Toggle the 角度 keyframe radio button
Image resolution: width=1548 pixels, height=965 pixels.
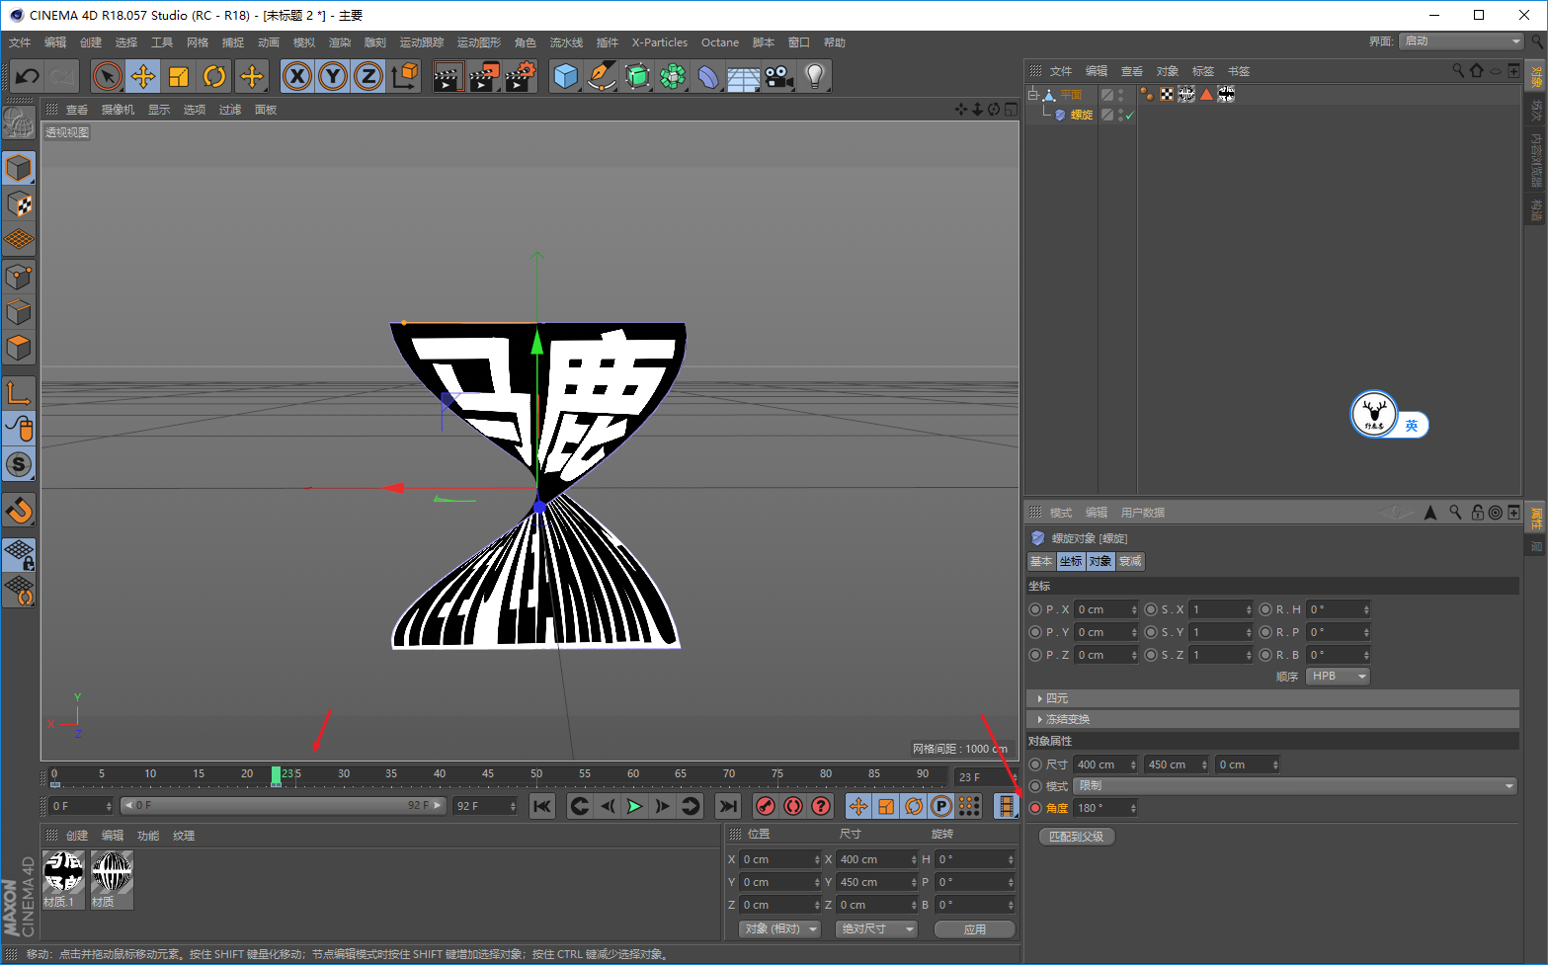click(x=1035, y=808)
